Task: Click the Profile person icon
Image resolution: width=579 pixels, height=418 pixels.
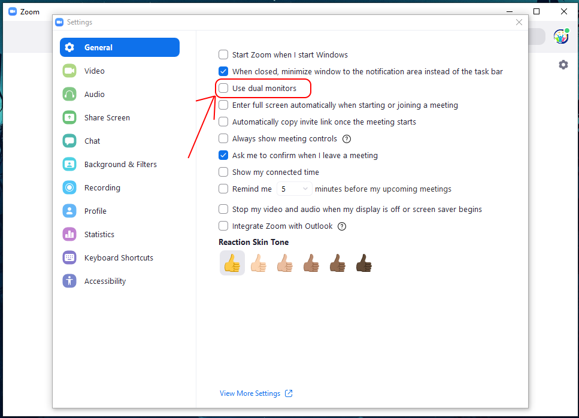Action: tap(69, 211)
